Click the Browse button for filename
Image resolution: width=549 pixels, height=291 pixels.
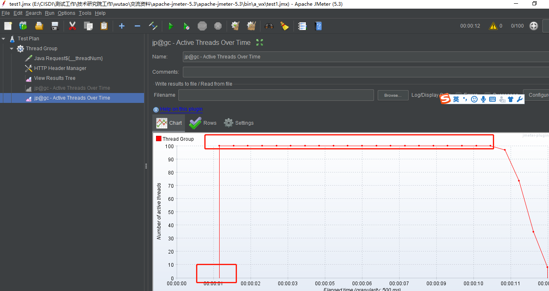(393, 95)
